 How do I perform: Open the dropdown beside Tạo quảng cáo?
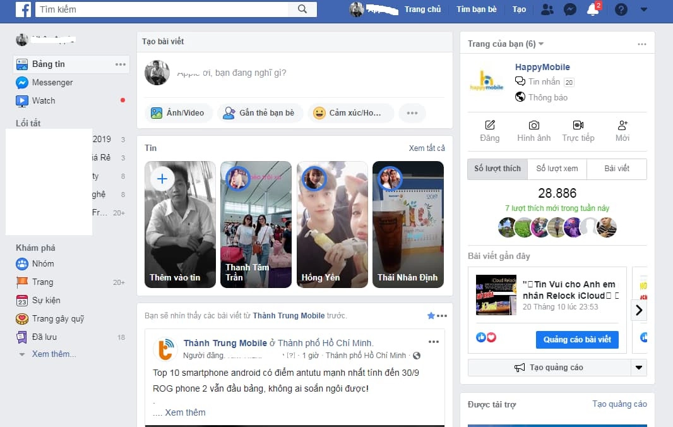click(637, 367)
